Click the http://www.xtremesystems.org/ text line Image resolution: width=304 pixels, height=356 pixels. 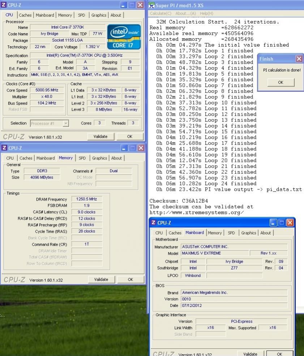pyautogui.click(x=197, y=213)
